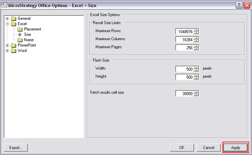Click the PowerPoint folder icon
This screenshot has height=155, width=252.
click(14, 46)
